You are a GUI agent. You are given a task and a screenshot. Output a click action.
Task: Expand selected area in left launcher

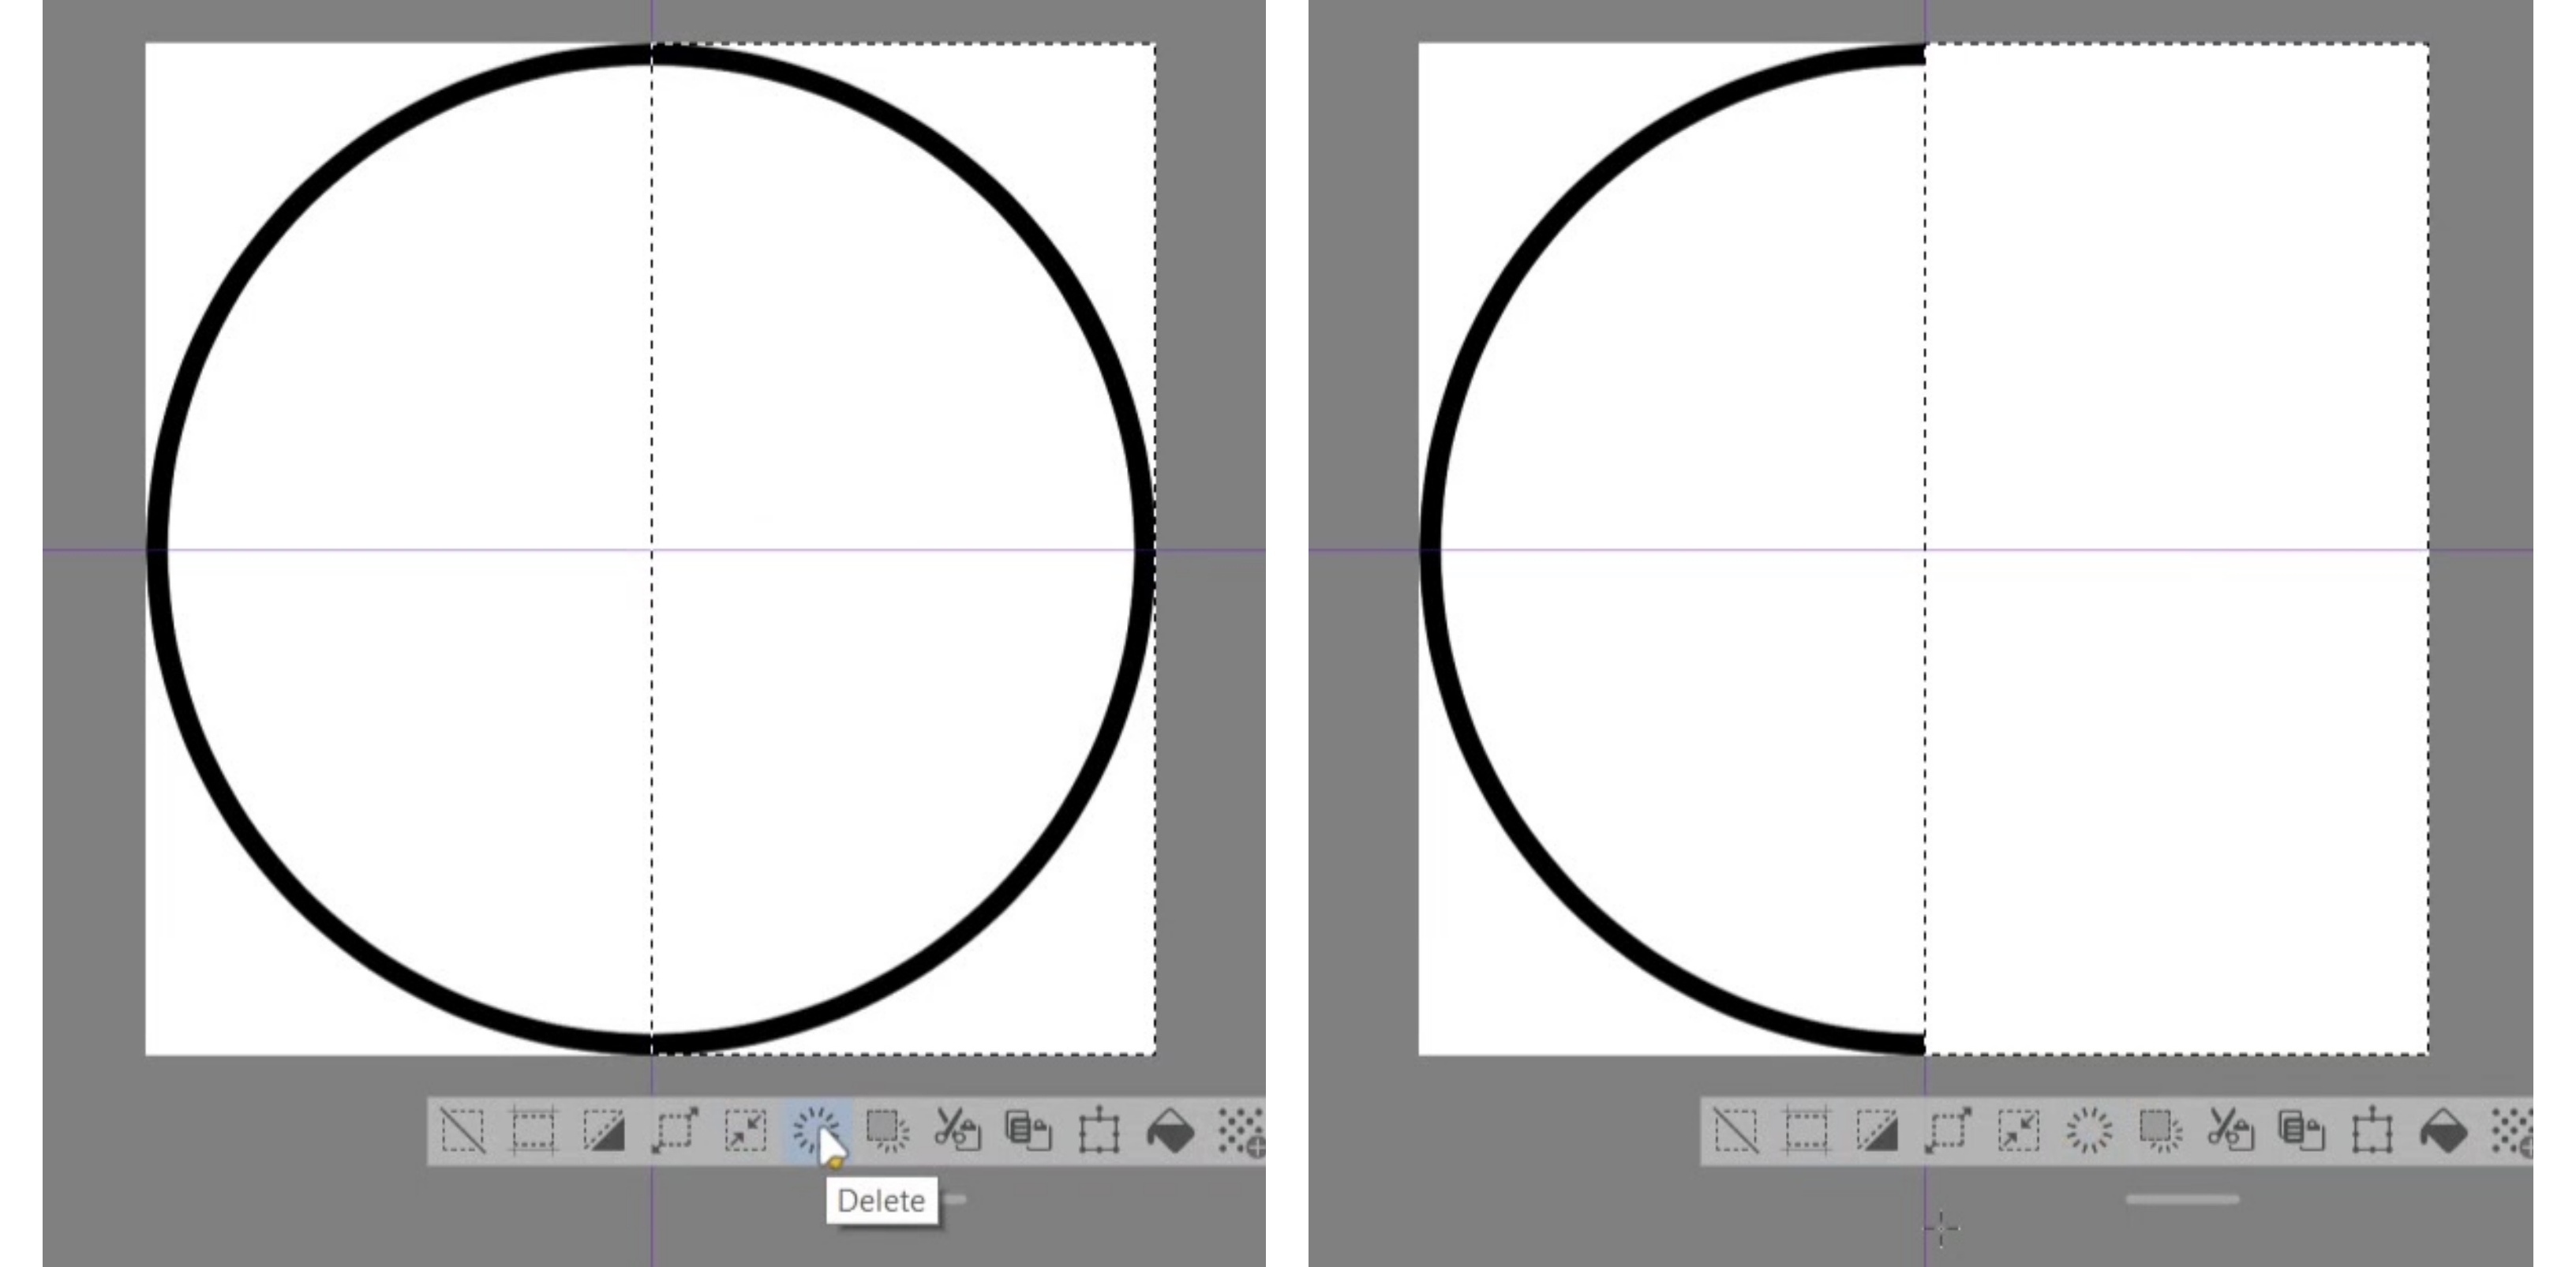(x=675, y=1131)
